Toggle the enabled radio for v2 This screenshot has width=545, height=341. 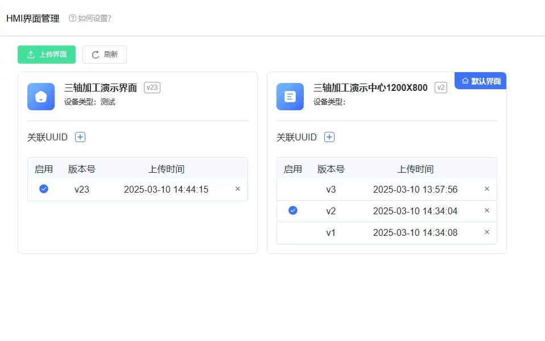pos(293,211)
